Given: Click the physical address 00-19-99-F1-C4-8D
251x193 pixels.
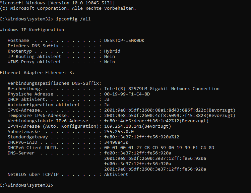Looking at the screenshot, I should click(127, 94).
